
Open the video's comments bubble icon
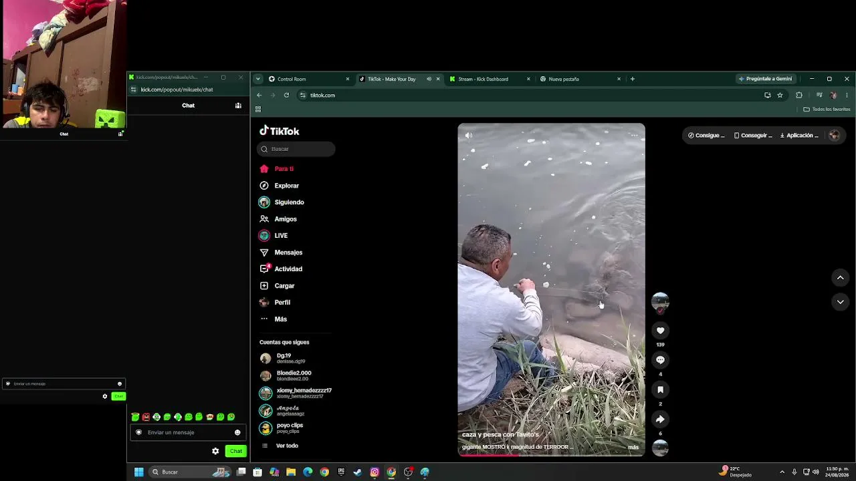click(x=660, y=360)
